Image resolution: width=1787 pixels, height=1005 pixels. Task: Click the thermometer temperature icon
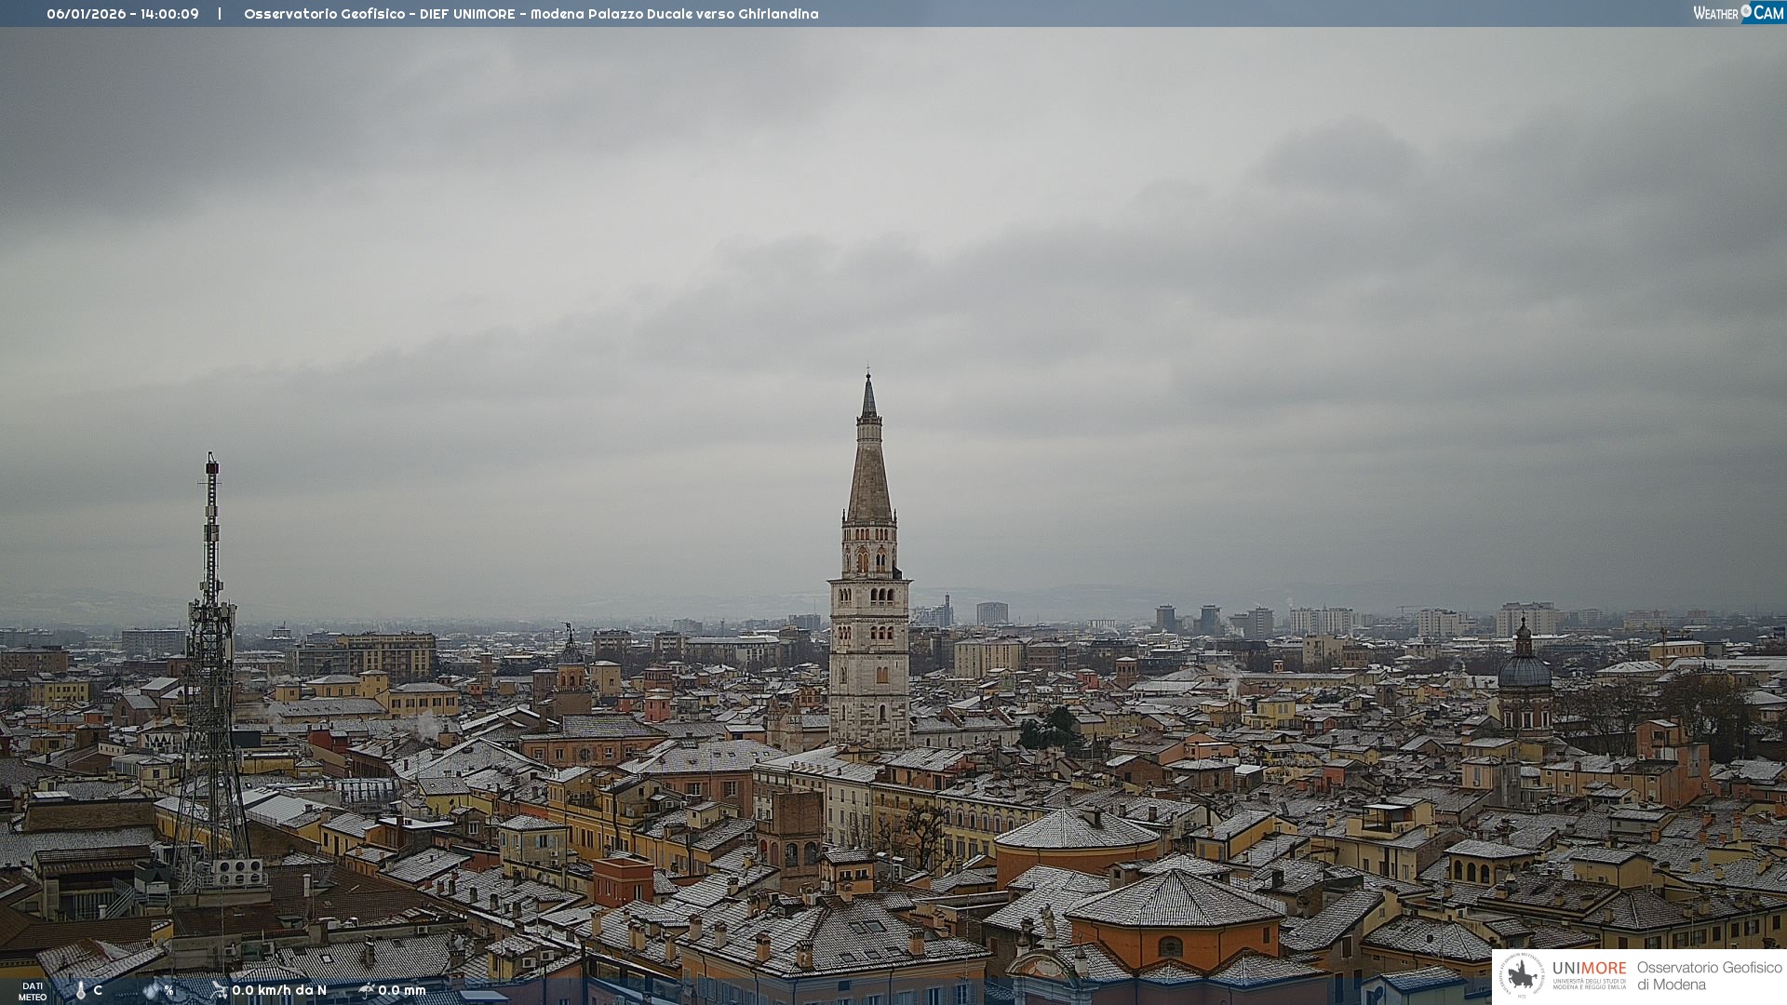81,990
